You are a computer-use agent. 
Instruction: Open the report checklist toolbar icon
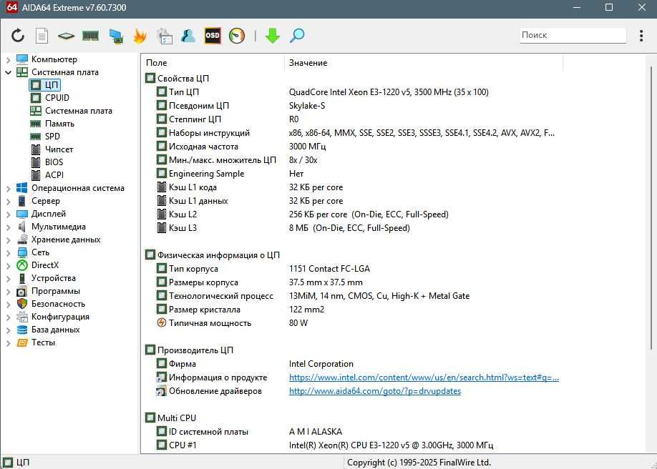(x=165, y=36)
